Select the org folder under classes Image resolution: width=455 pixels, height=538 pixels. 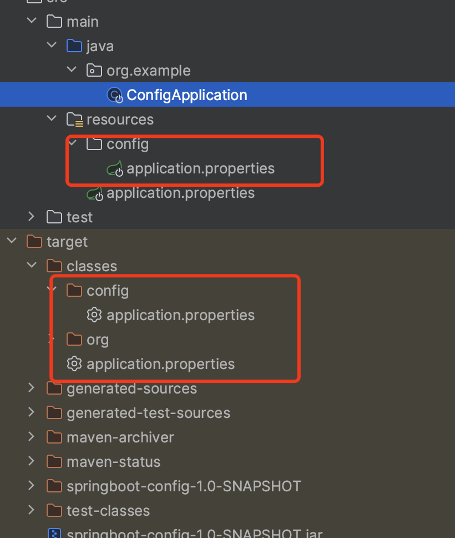98,340
